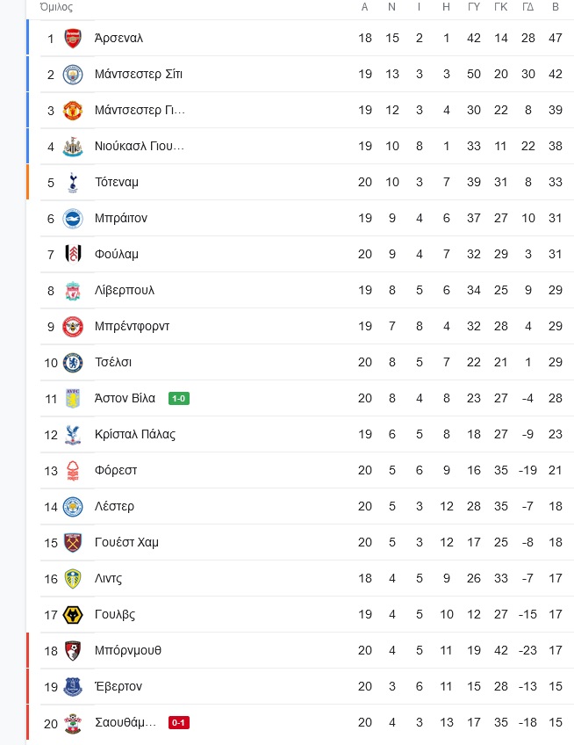Click the green 1-0 live score badge
574x745 pixels.
point(179,398)
